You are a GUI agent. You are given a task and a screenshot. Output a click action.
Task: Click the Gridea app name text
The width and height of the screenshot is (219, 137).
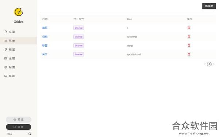point(19,22)
